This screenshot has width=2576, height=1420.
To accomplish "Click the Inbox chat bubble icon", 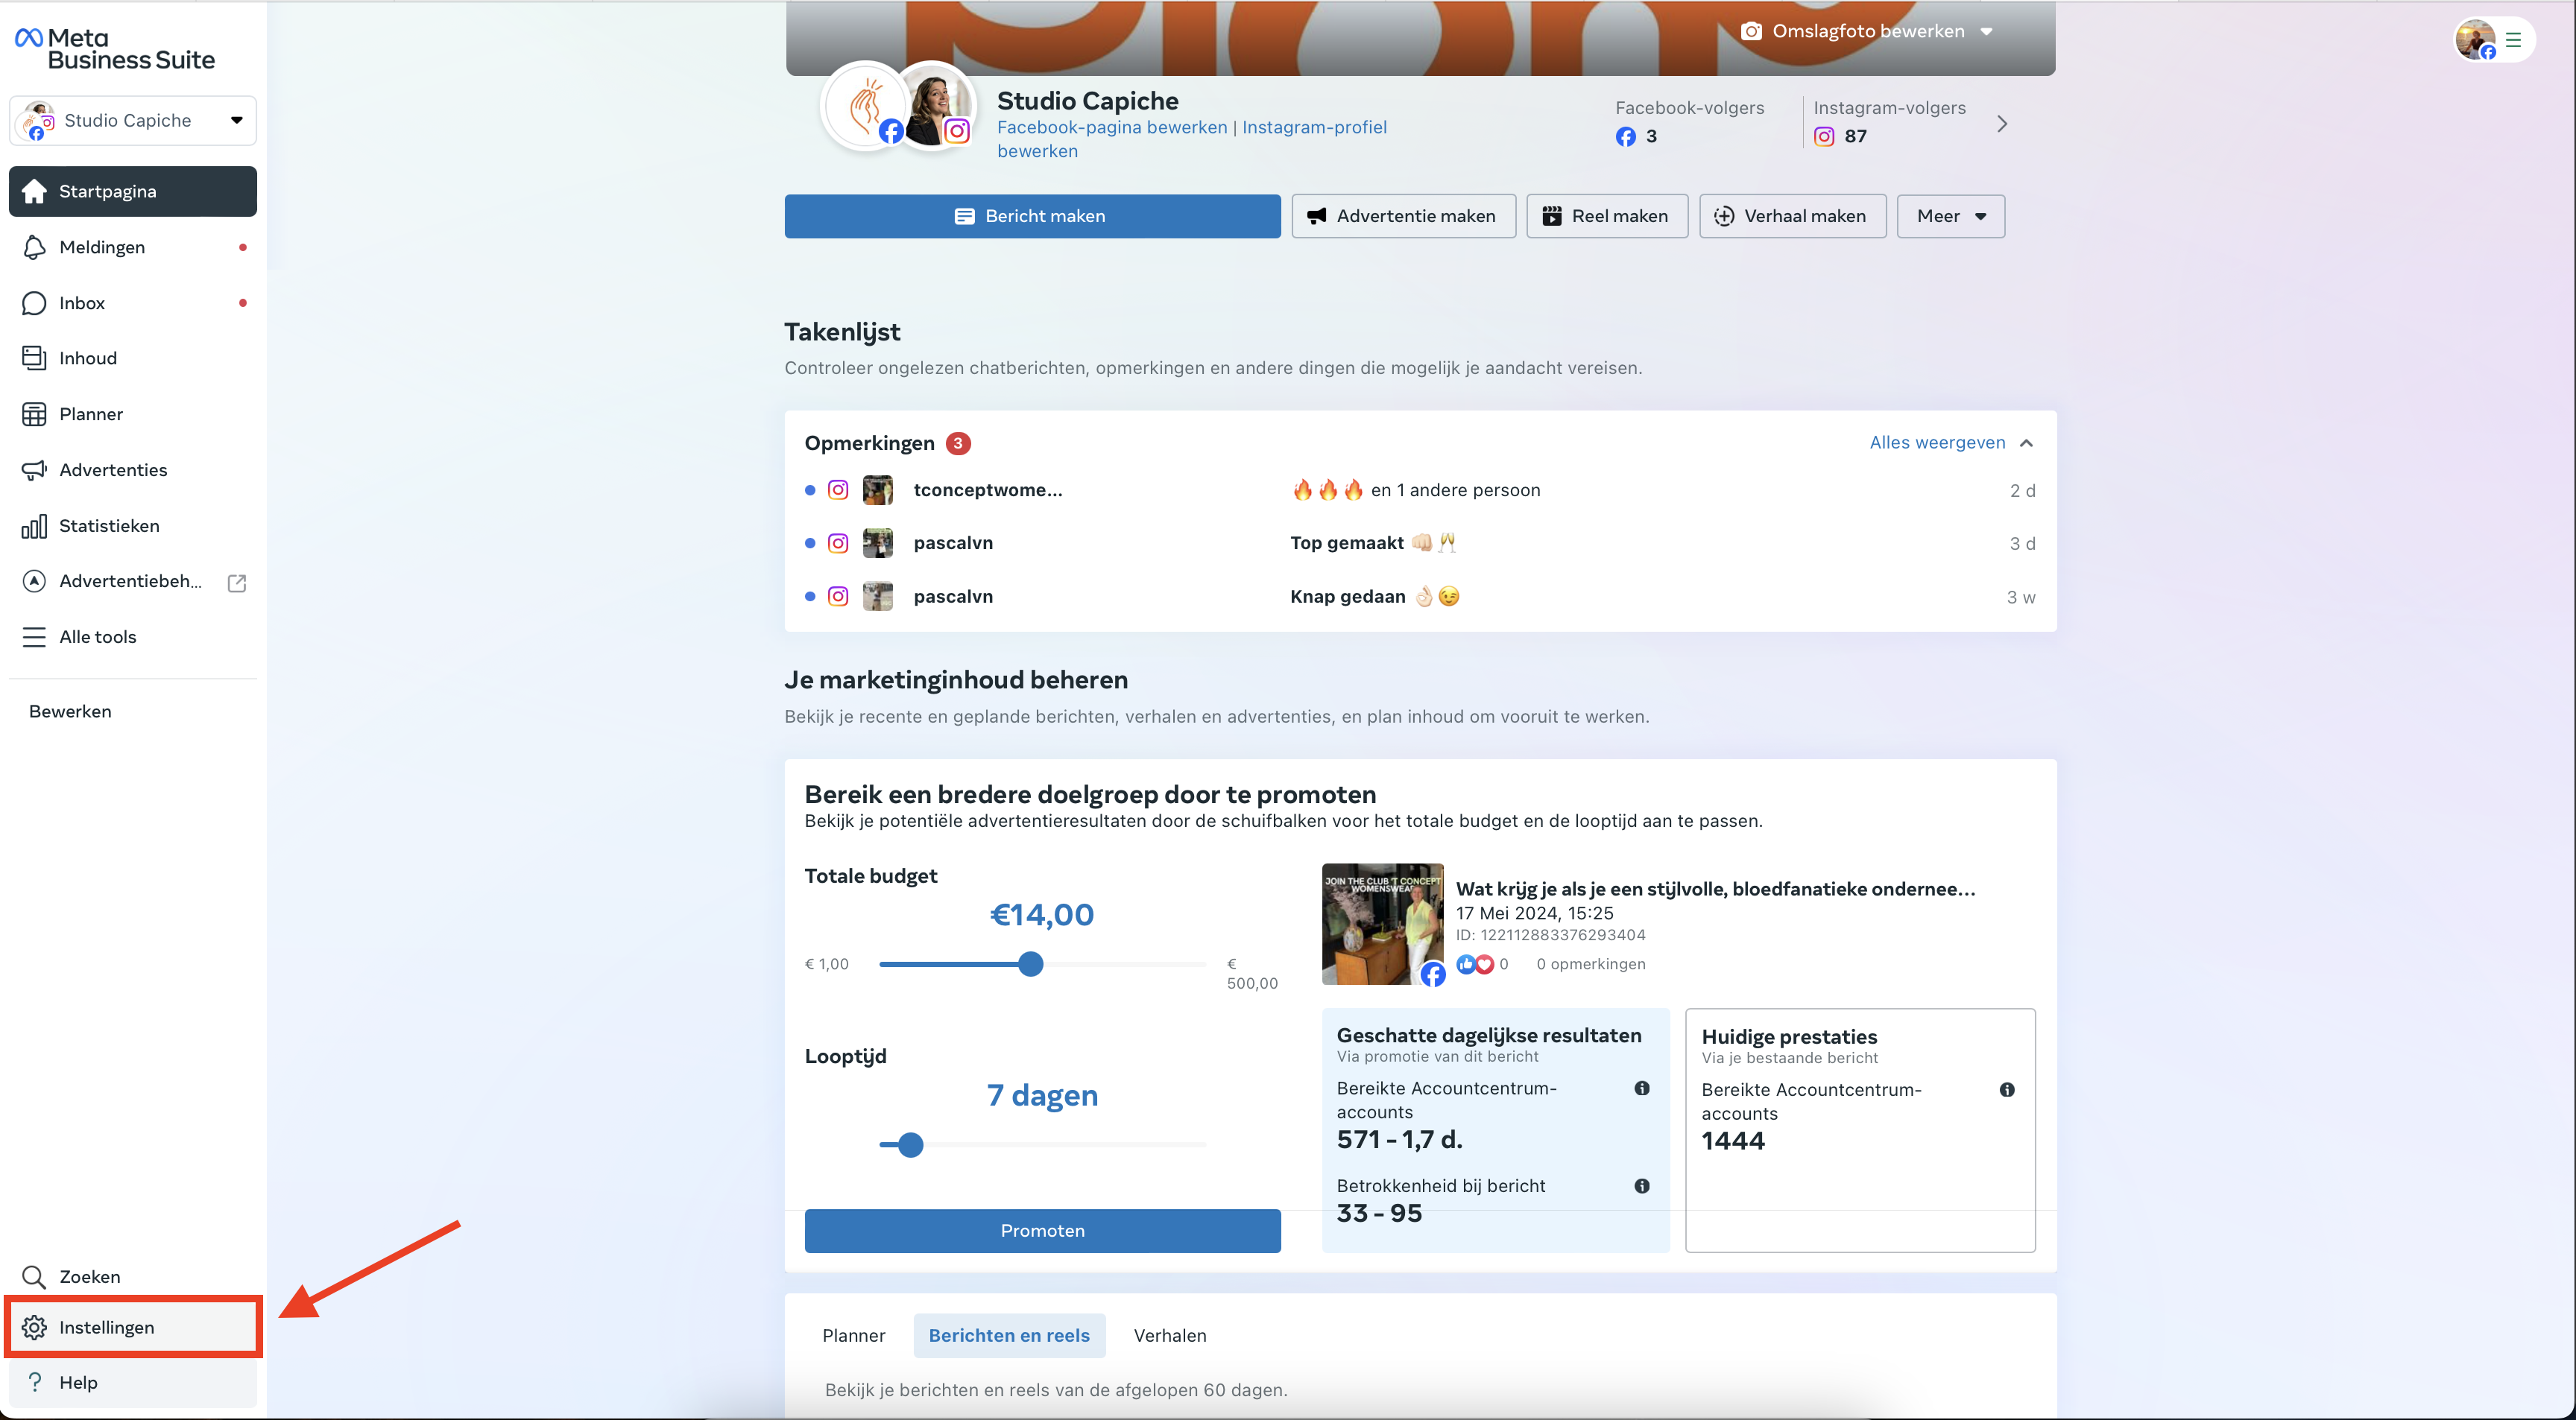I will [x=35, y=302].
